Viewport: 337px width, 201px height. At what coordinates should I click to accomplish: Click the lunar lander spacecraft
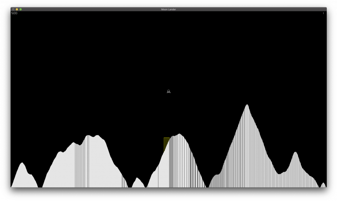[168, 92]
